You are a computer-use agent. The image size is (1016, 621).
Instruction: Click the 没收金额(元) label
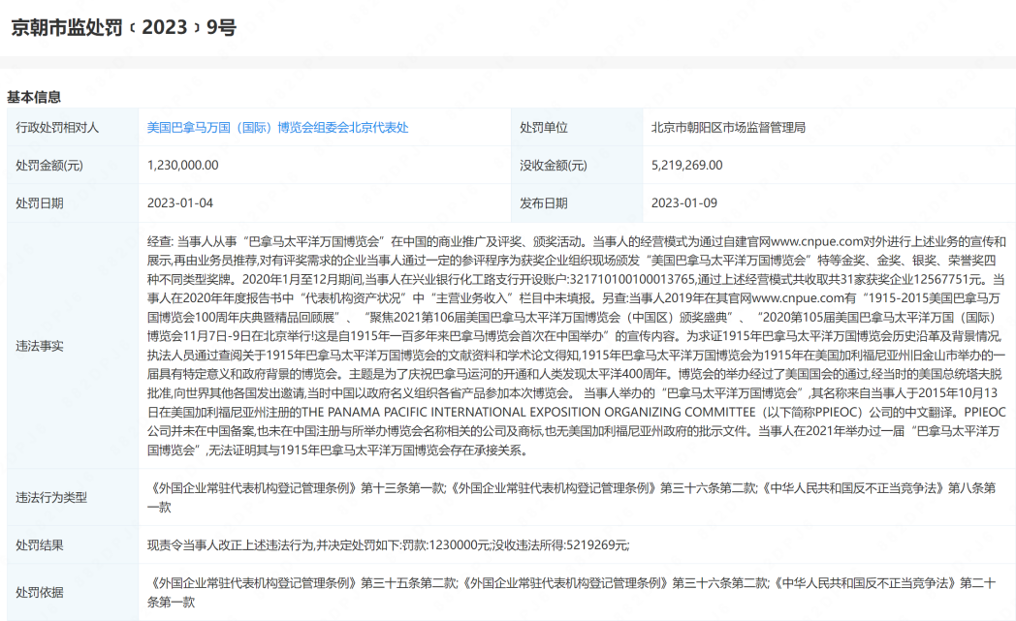click(x=554, y=166)
